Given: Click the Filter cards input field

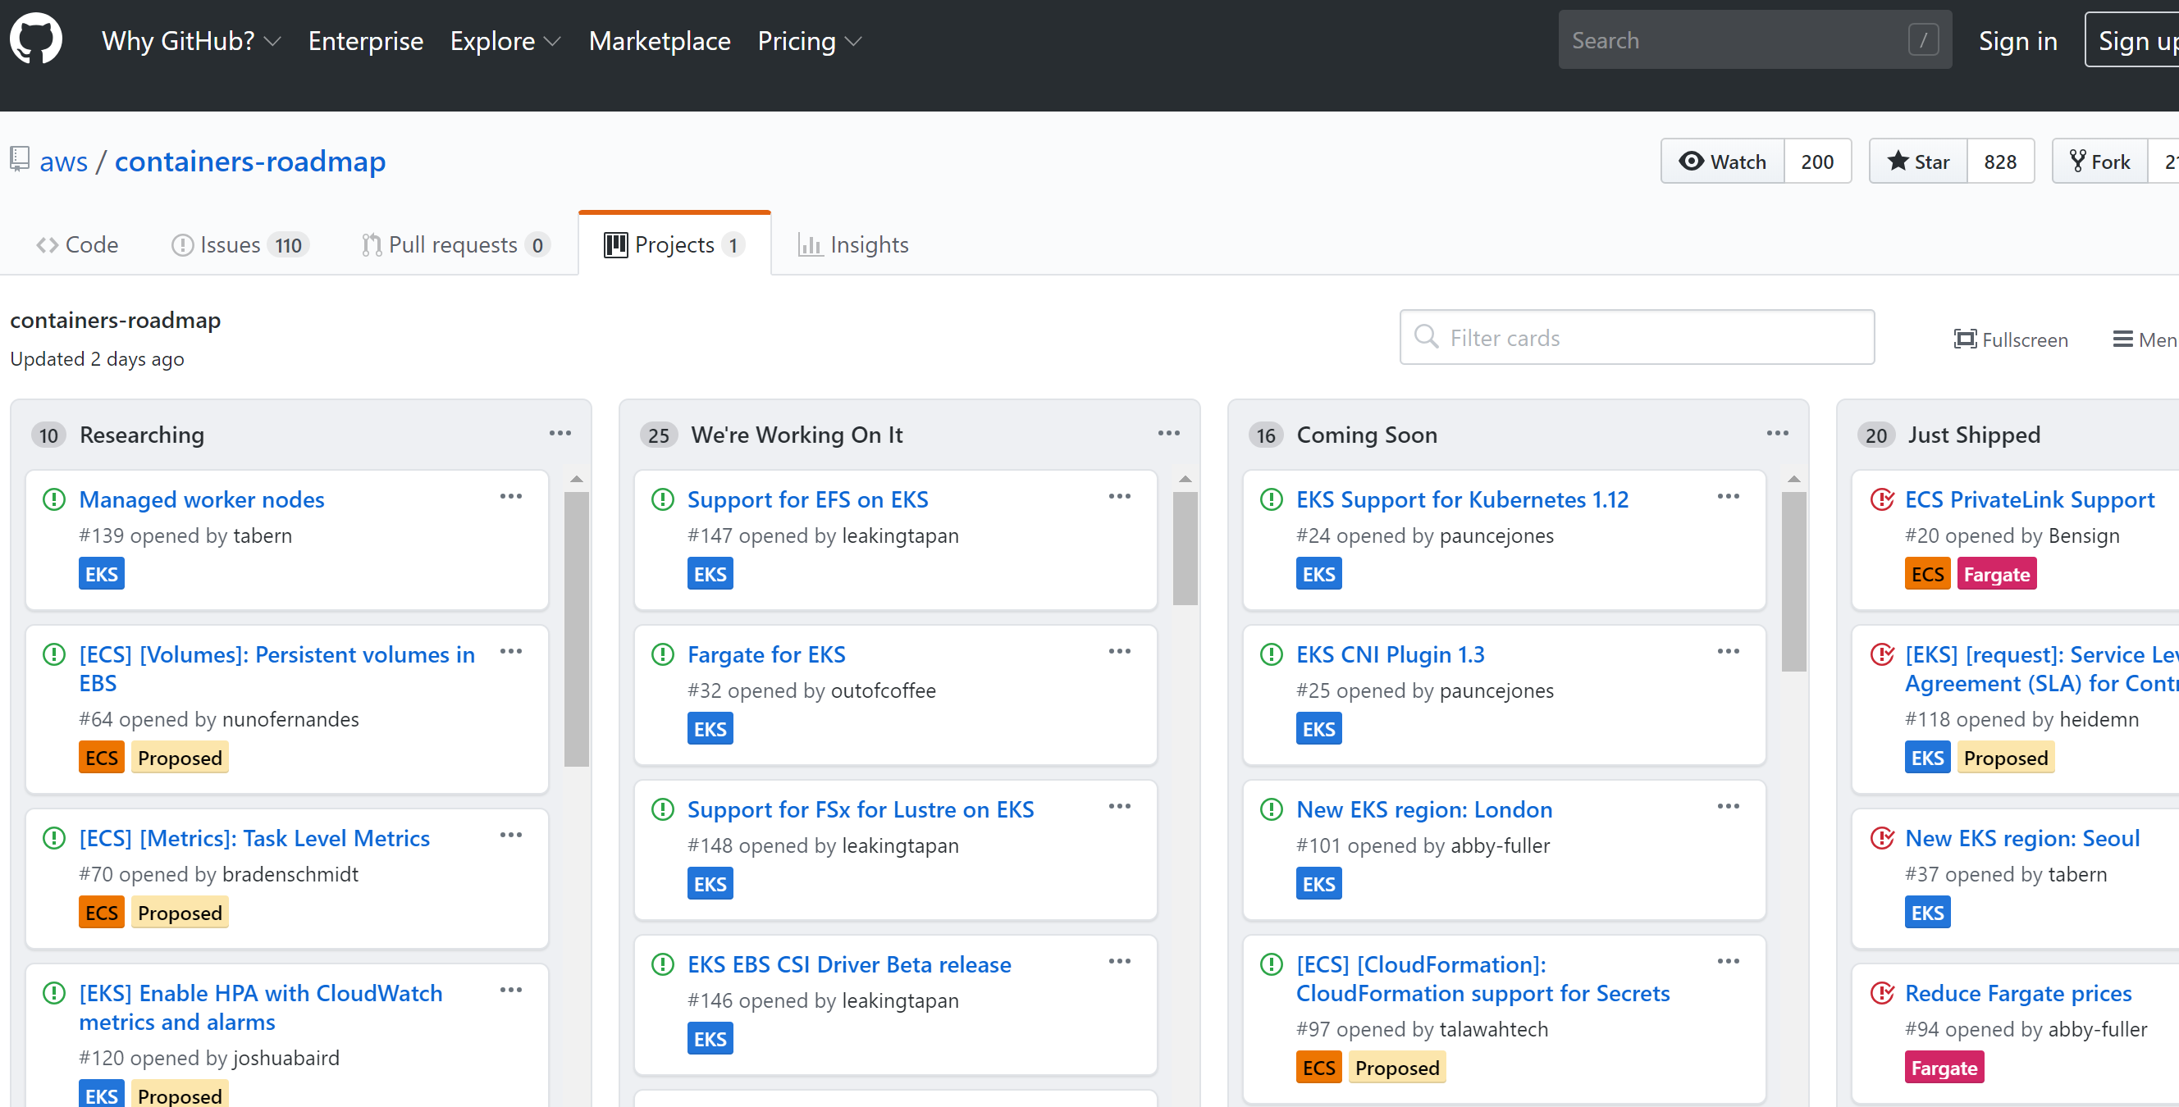Looking at the screenshot, I should (x=1636, y=337).
